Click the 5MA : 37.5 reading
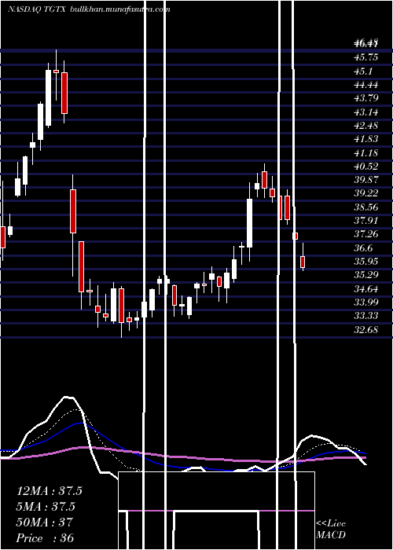 46,507
